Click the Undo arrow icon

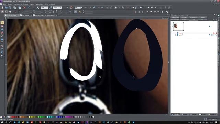(29, 8)
